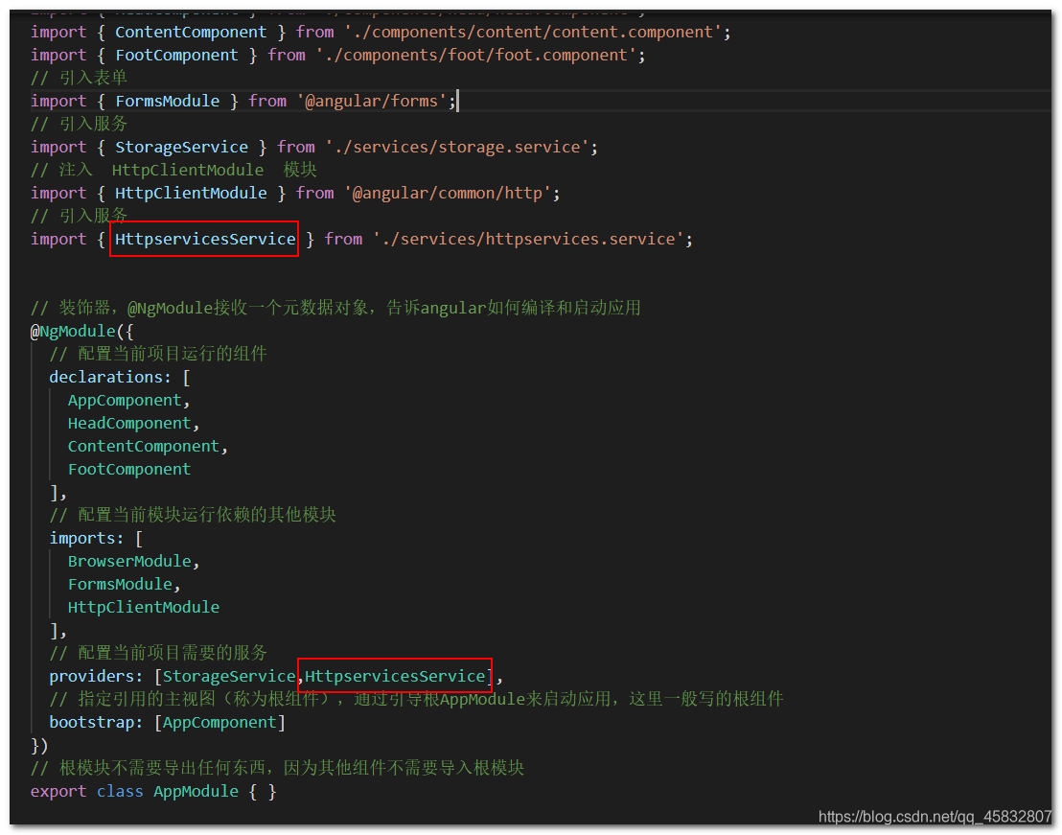Viewport: 1062px width, 835px height.
Task: Click FootComponent in the declarations array
Action: tap(129, 470)
